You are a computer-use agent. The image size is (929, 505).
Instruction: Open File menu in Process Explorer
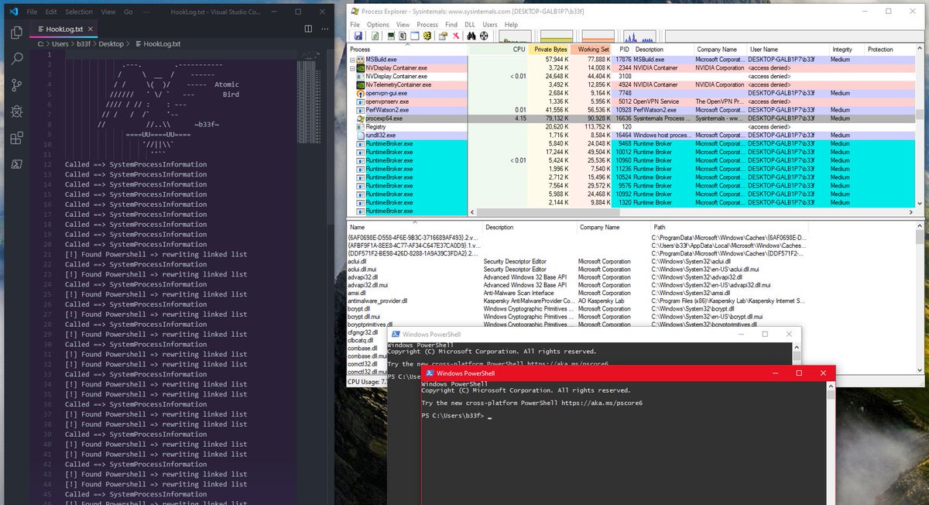(x=355, y=24)
